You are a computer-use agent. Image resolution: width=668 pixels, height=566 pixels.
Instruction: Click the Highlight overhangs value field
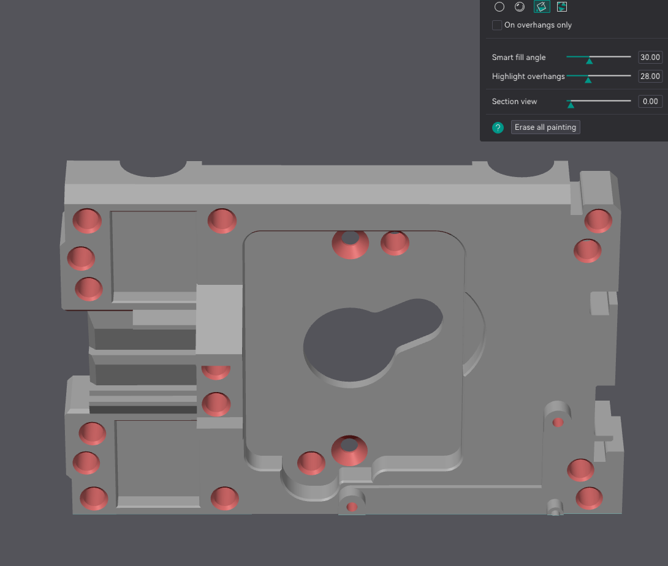click(650, 76)
